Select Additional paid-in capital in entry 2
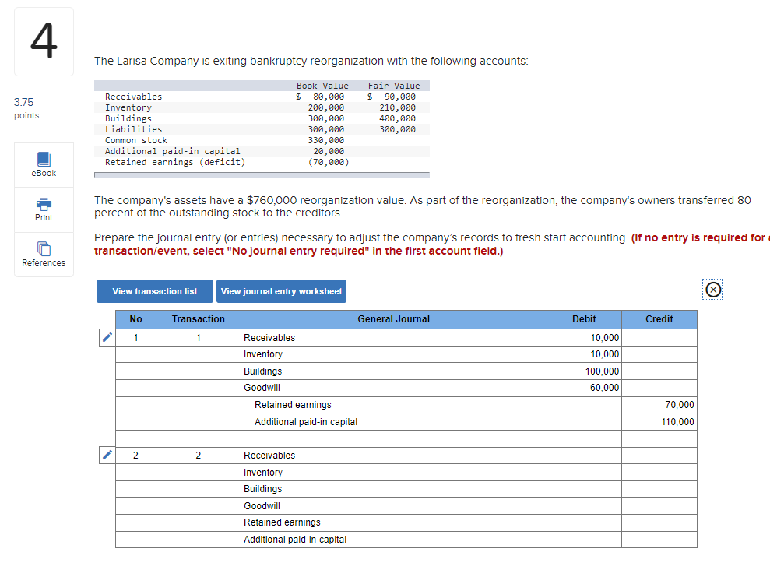Viewport: 770px width, 584px height. [x=393, y=540]
